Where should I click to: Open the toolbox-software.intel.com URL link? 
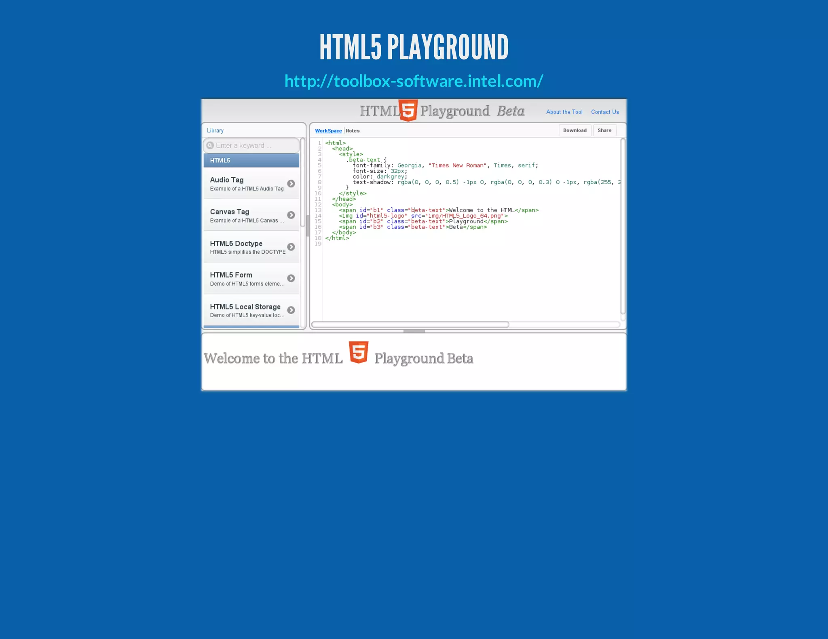tap(414, 81)
